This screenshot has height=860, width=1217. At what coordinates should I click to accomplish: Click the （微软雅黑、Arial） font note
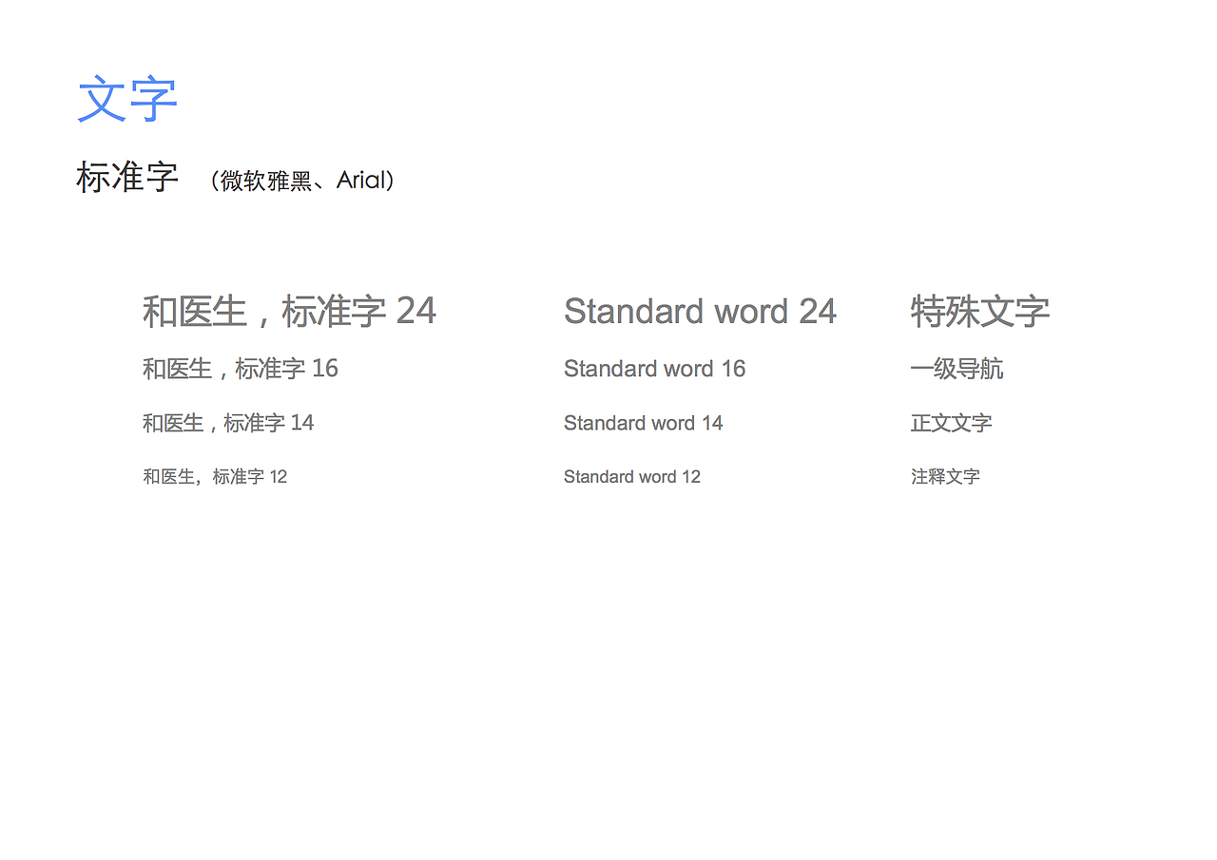(301, 181)
